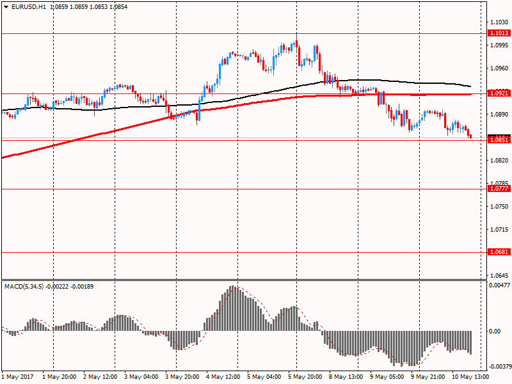This screenshot has width=512, height=384.
Task: Click the -0.00379 MACD scale value
Action: (500, 366)
